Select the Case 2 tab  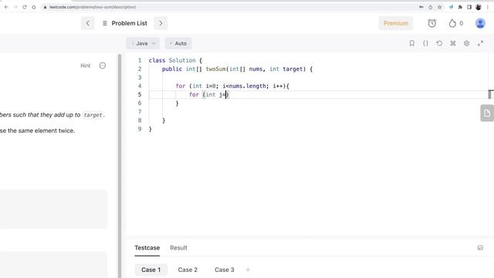pyautogui.click(x=188, y=270)
